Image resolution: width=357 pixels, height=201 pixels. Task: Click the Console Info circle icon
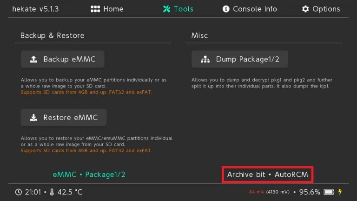[226, 9]
